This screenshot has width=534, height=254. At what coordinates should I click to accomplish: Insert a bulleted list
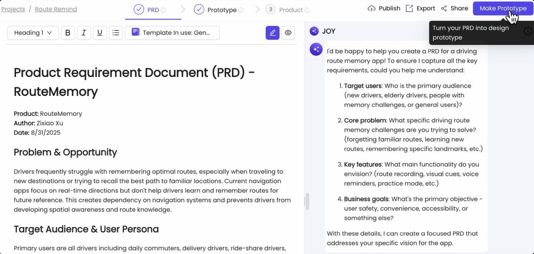coord(116,33)
